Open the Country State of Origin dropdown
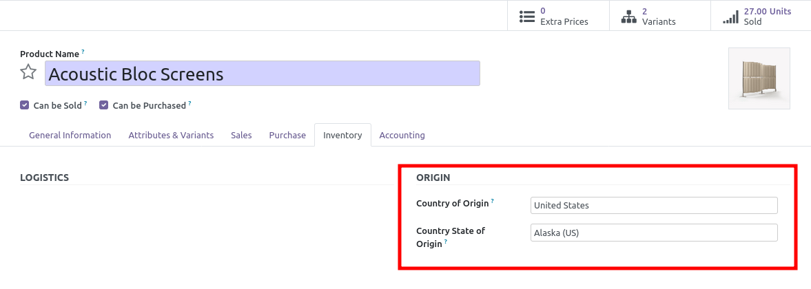This screenshot has height=289, width=811. [653, 233]
